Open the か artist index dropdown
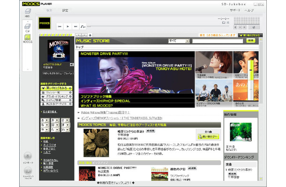286x187 pixels. point(55,120)
